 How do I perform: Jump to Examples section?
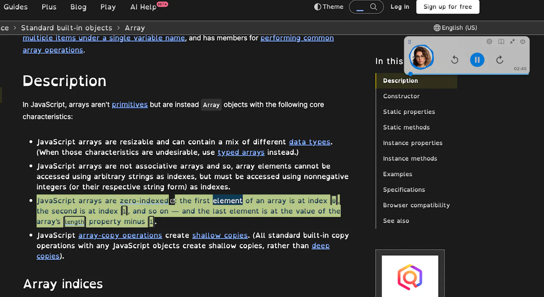(x=397, y=174)
